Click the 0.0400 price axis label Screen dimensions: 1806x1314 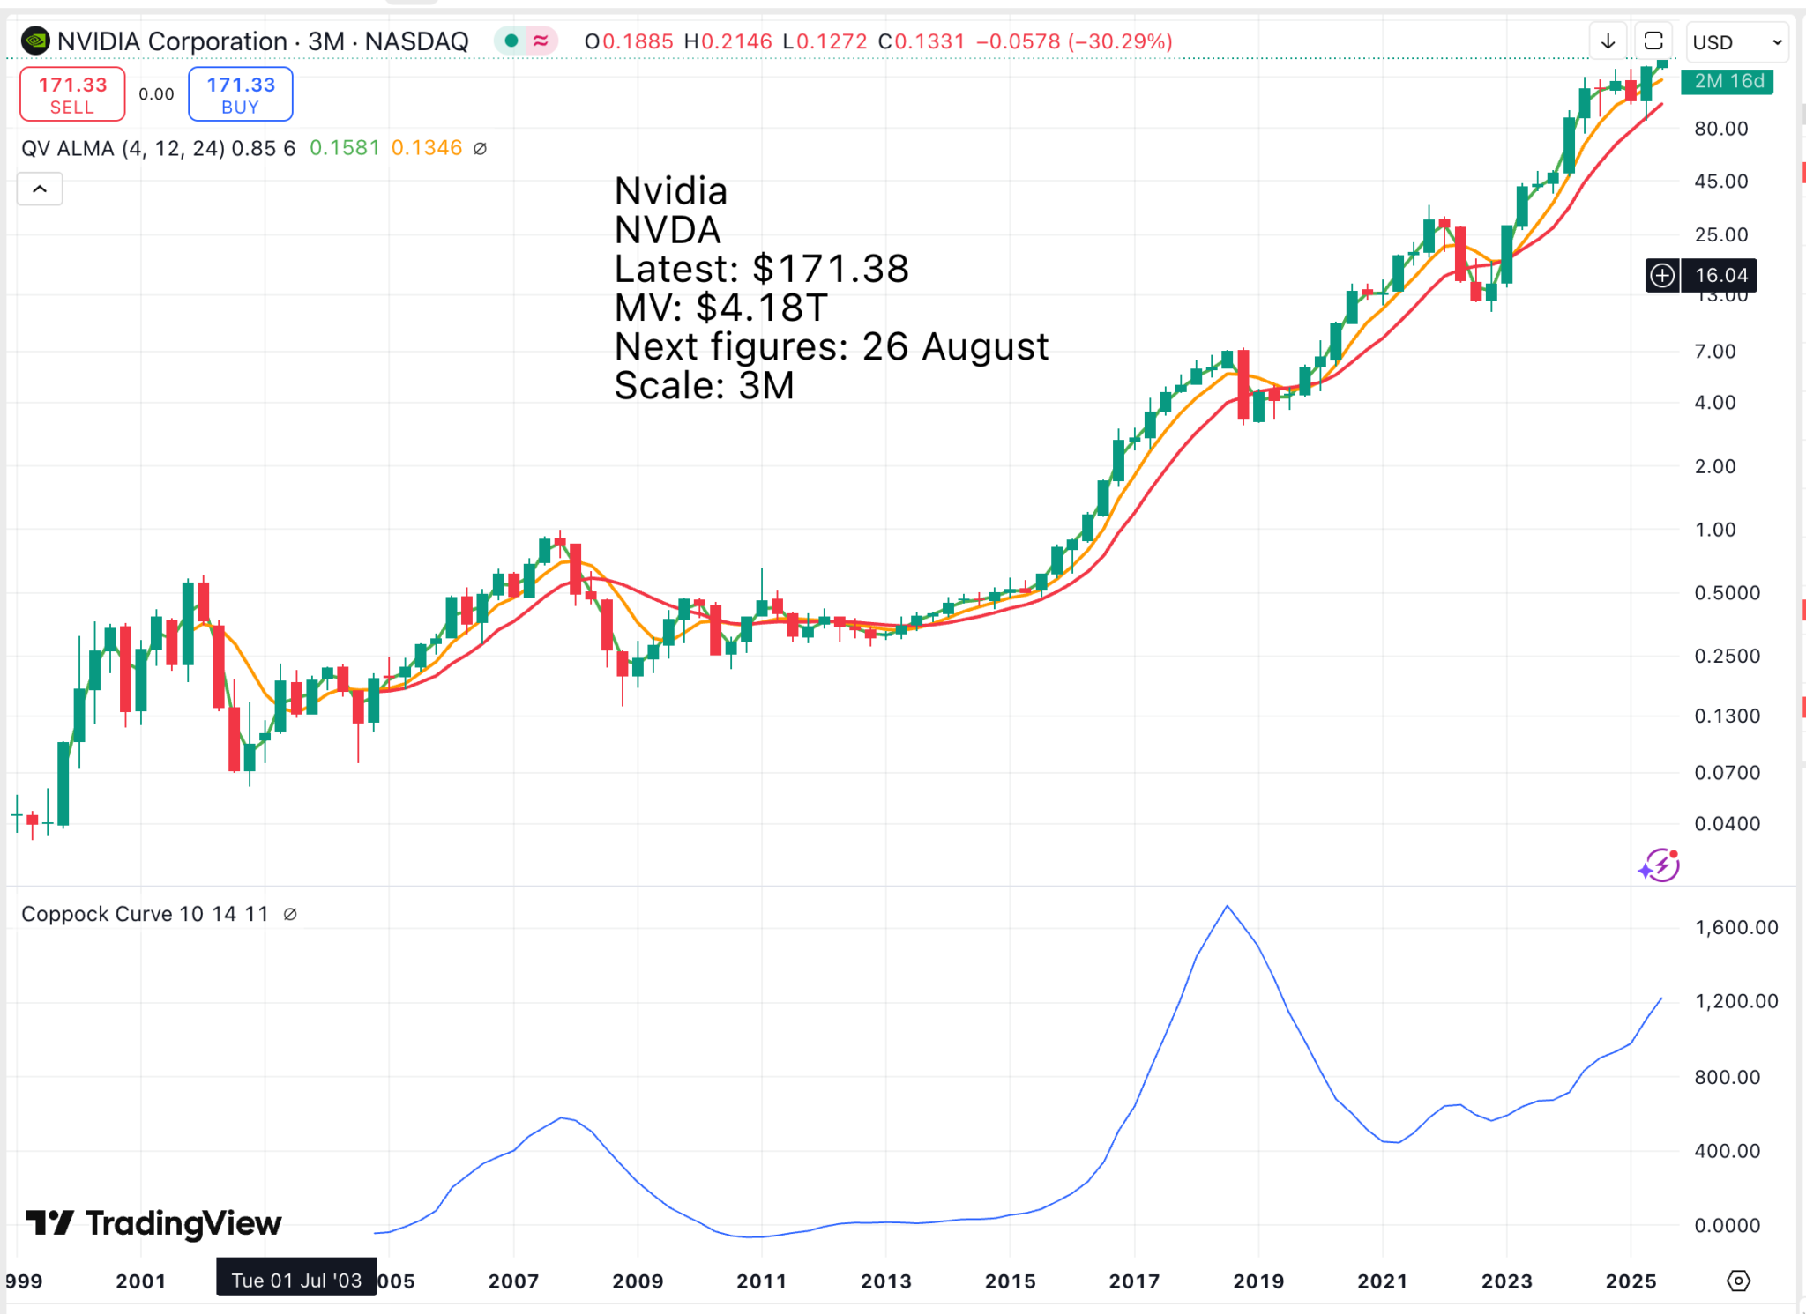point(1727,824)
